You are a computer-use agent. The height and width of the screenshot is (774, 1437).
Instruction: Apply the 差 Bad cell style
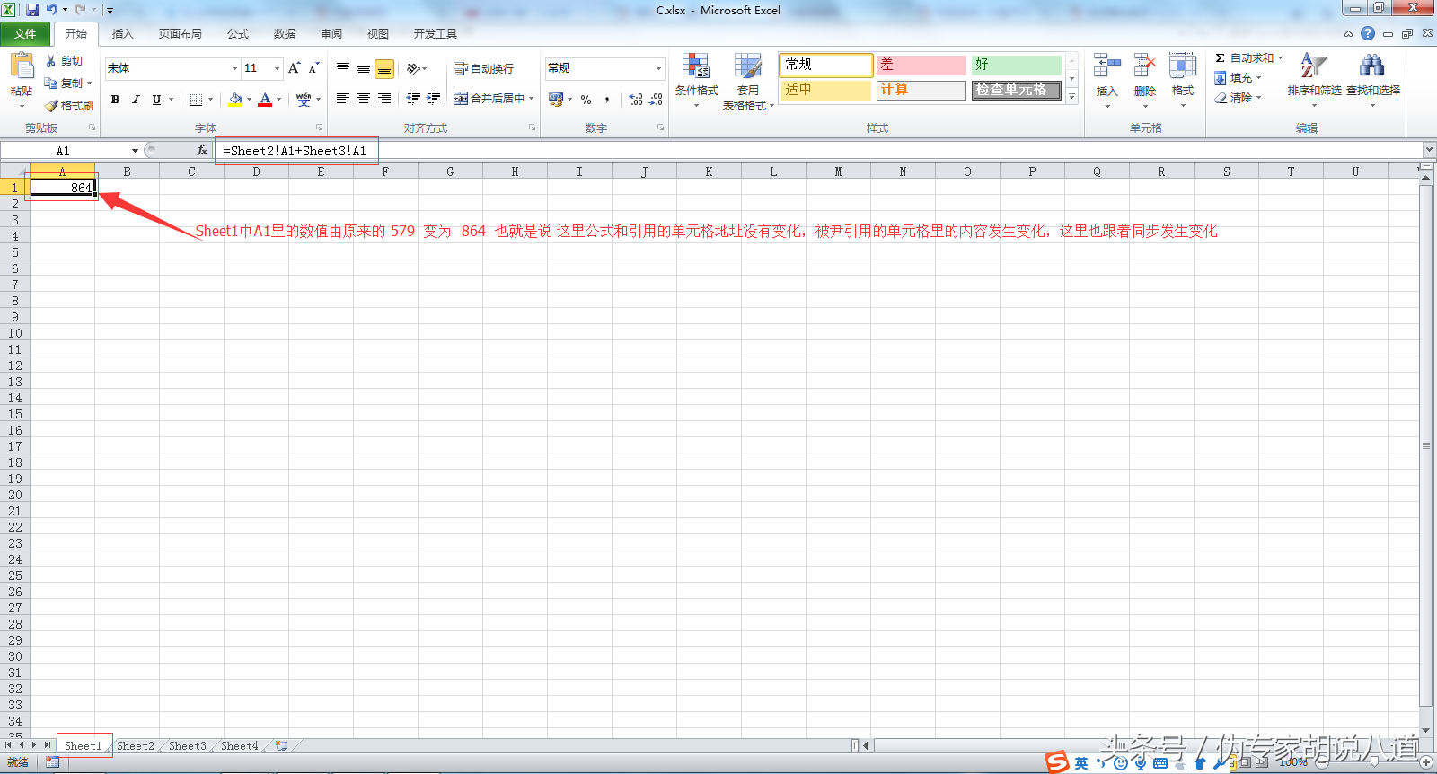coord(921,65)
